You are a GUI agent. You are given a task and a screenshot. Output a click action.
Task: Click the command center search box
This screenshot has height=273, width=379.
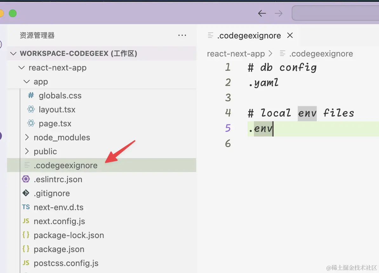tap(336, 13)
